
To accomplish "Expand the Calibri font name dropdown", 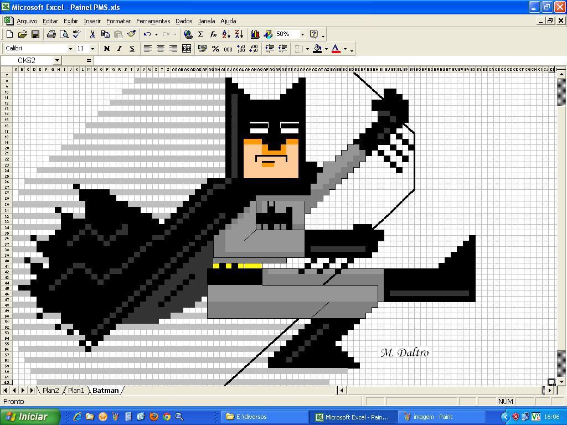I will 70,49.
